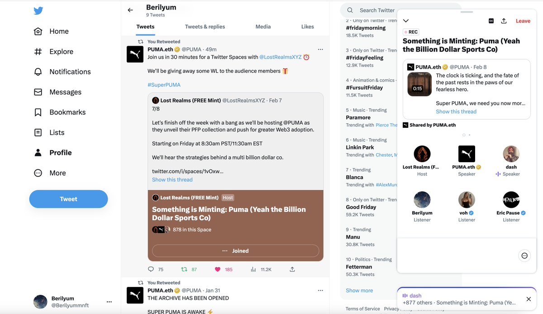Open Chester link under Linkin Park
543x314 pixels.
(x=384, y=155)
